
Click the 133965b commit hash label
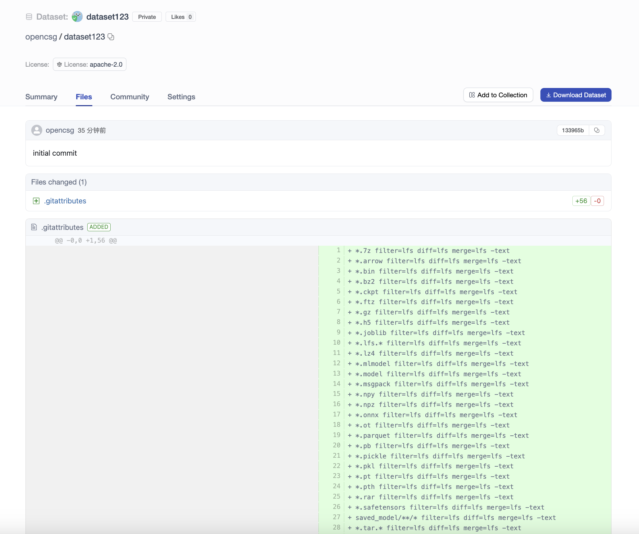click(x=572, y=130)
